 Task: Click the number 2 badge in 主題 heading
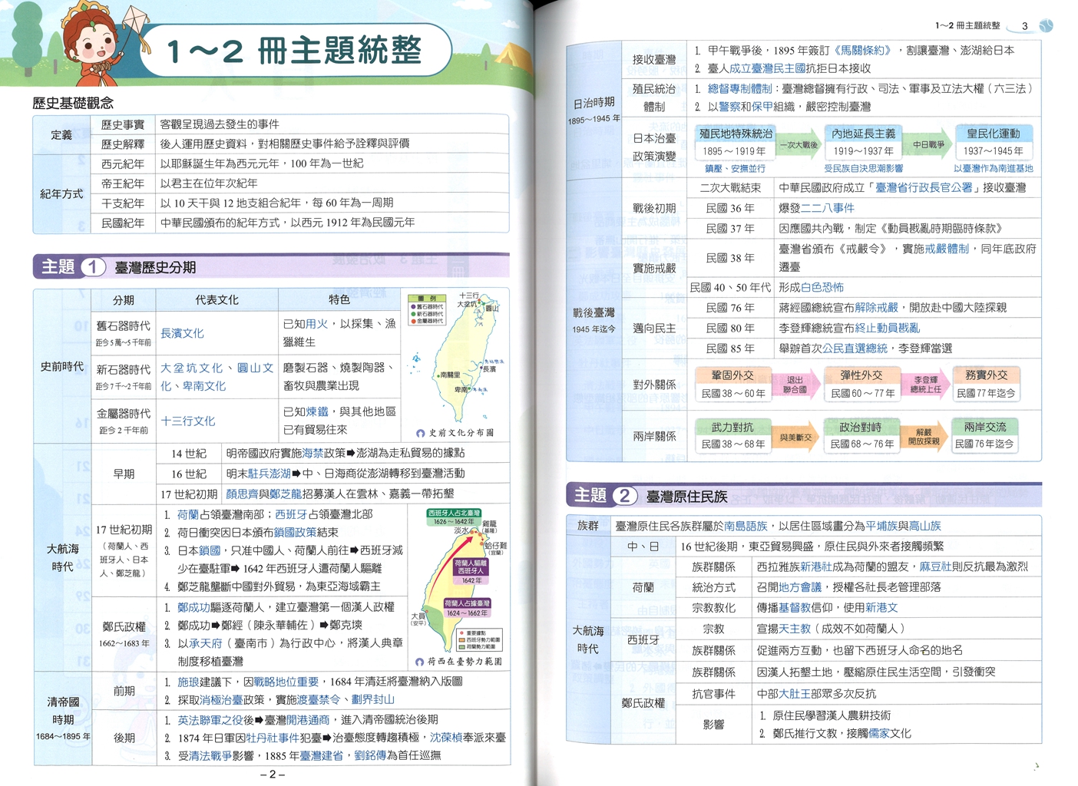pos(625,496)
